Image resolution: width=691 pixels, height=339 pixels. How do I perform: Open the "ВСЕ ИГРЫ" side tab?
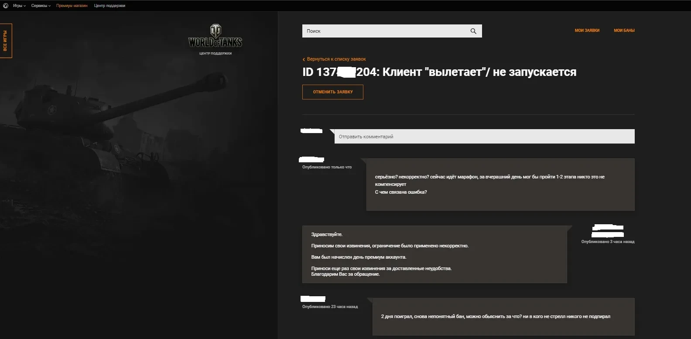coord(6,41)
